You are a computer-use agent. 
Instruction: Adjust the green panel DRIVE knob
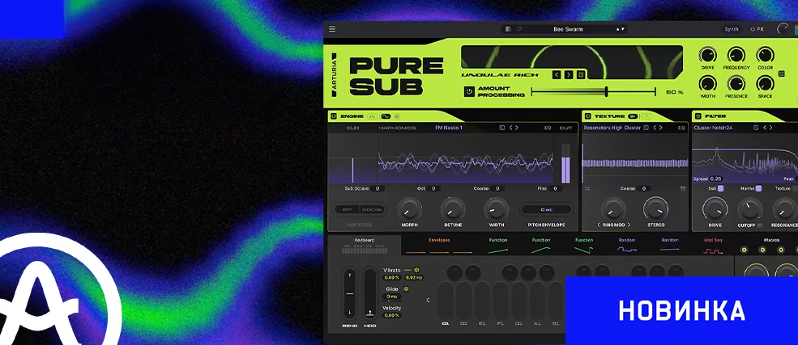click(x=707, y=55)
